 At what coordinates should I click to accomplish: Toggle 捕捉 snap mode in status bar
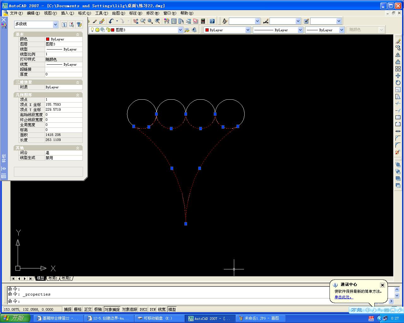pyautogui.click(x=68, y=309)
